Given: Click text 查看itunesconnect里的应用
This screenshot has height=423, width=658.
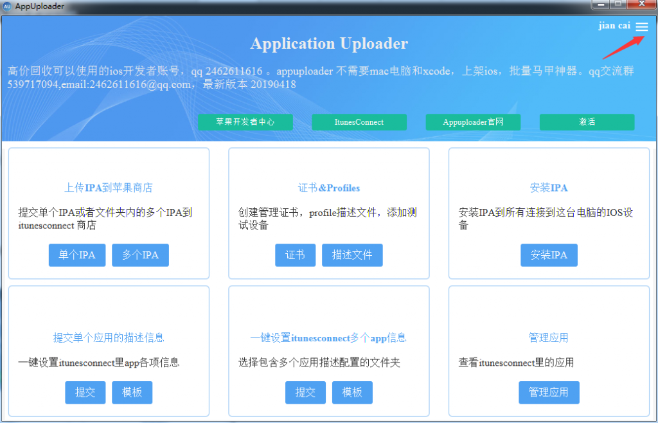Looking at the screenshot, I should pyautogui.click(x=516, y=362).
